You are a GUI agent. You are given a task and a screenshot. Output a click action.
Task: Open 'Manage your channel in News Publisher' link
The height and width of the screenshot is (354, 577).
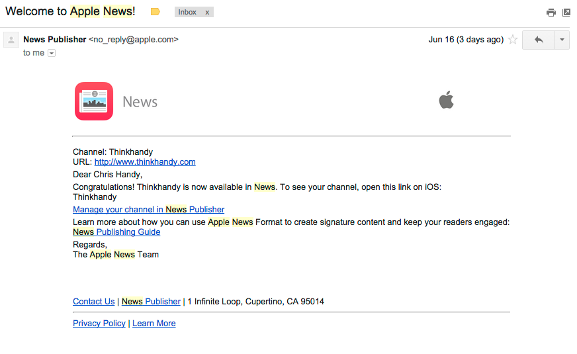tap(148, 209)
